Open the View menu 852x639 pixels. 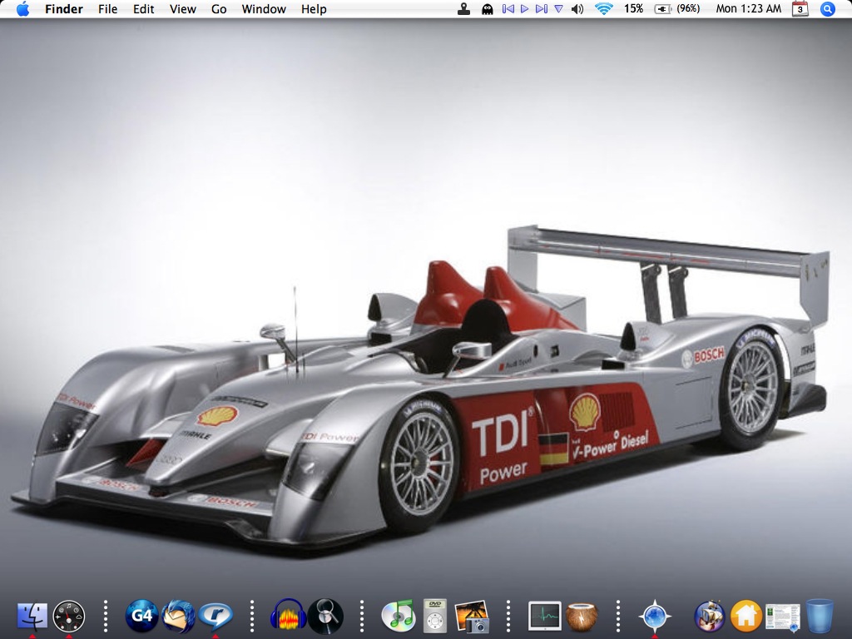[182, 9]
